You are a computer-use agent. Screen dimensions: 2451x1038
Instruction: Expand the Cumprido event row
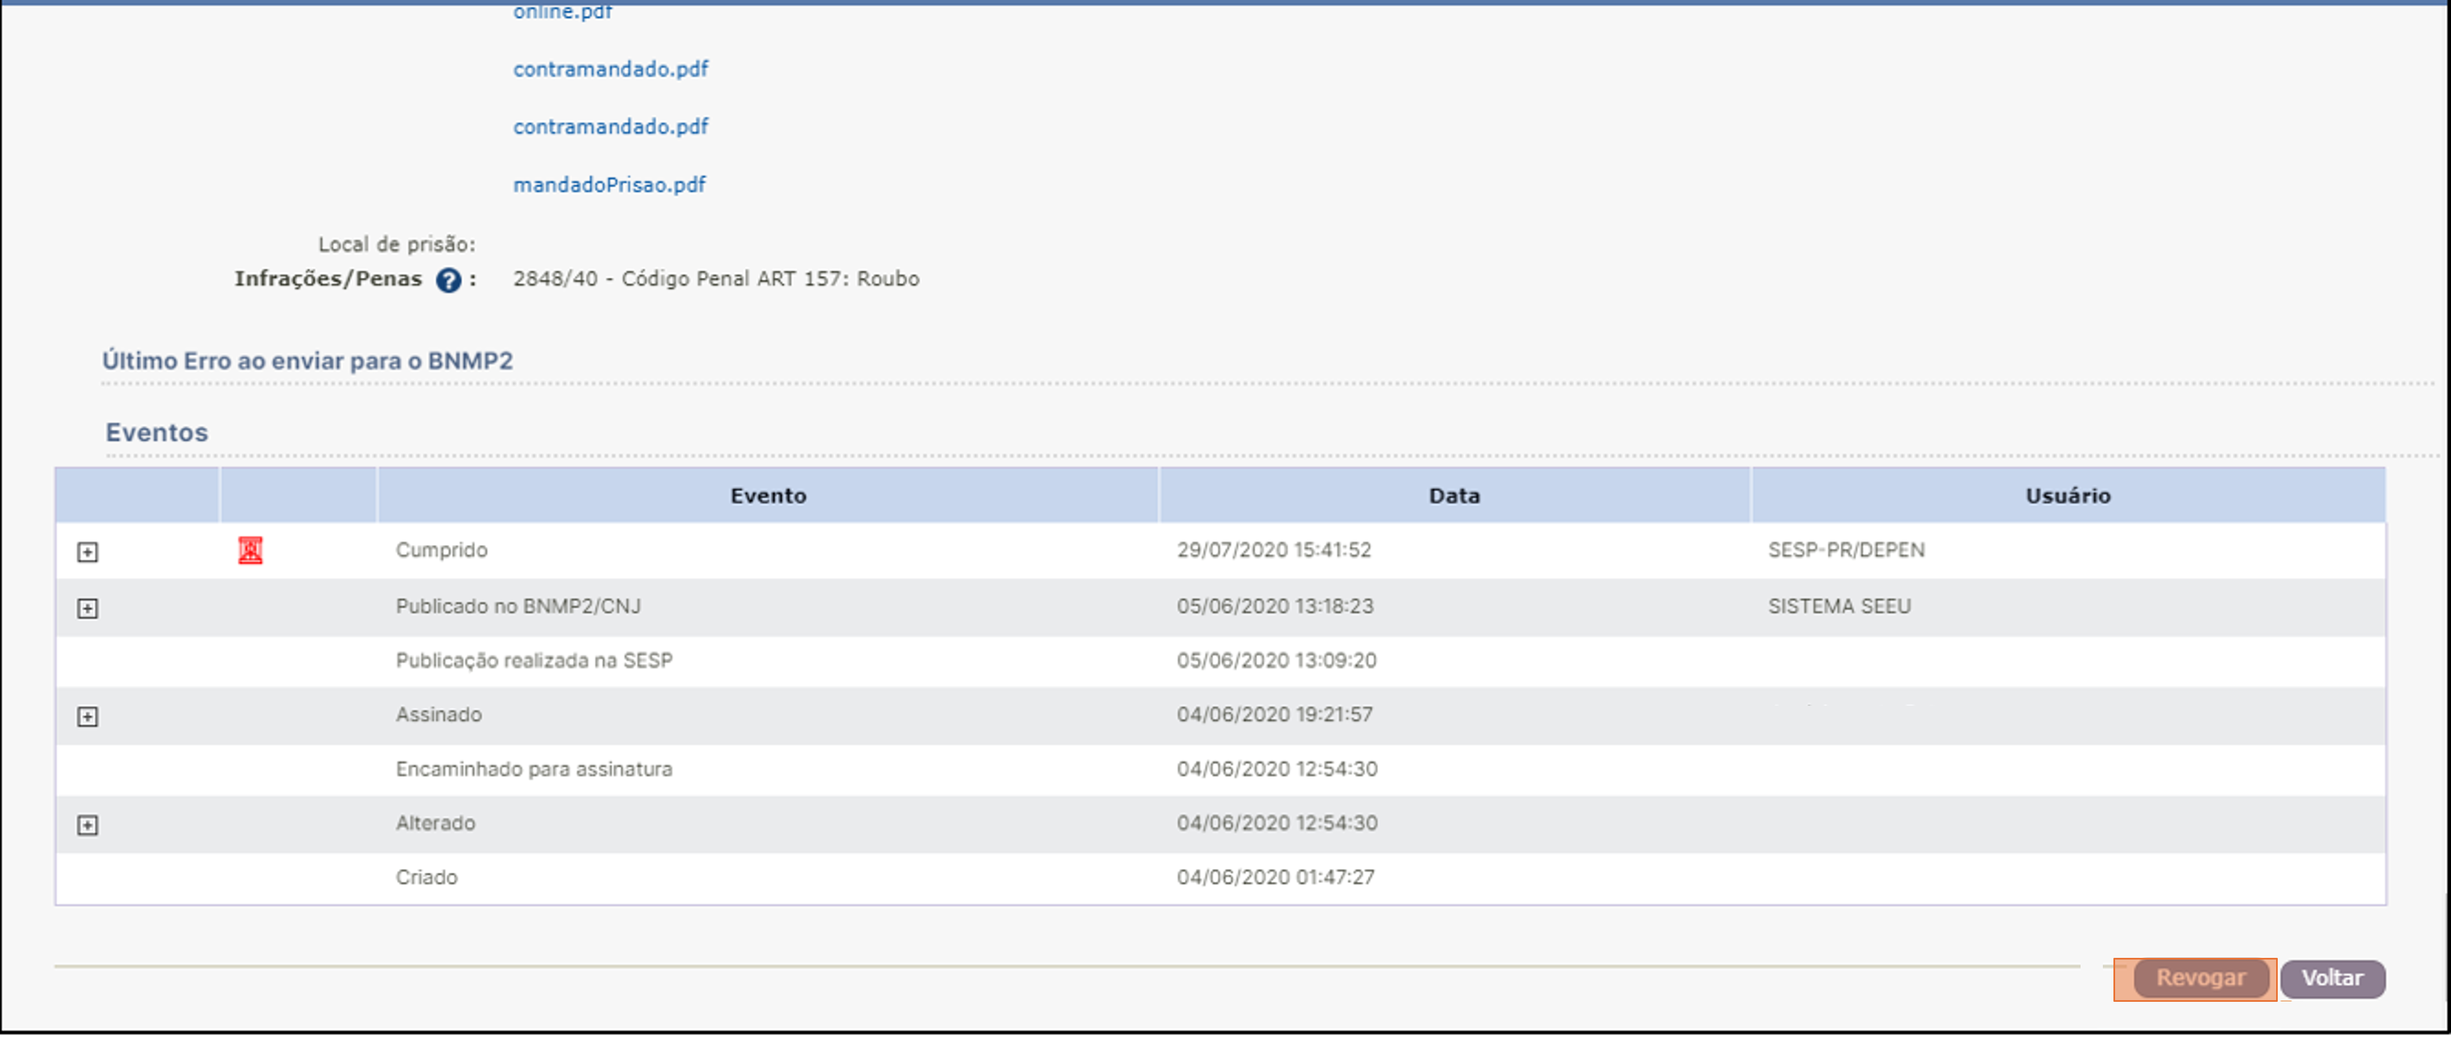87,552
